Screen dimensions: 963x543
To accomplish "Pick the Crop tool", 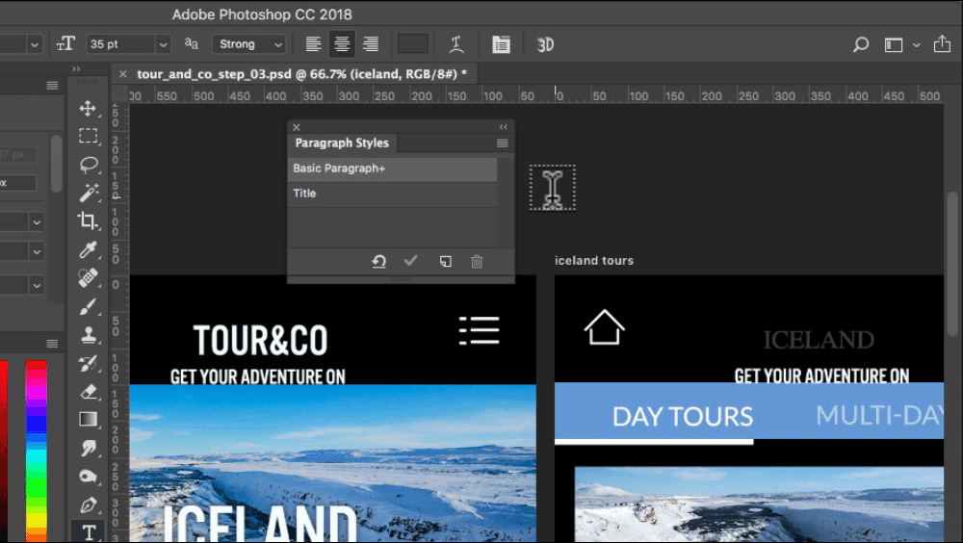I will (x=89, y=220).
